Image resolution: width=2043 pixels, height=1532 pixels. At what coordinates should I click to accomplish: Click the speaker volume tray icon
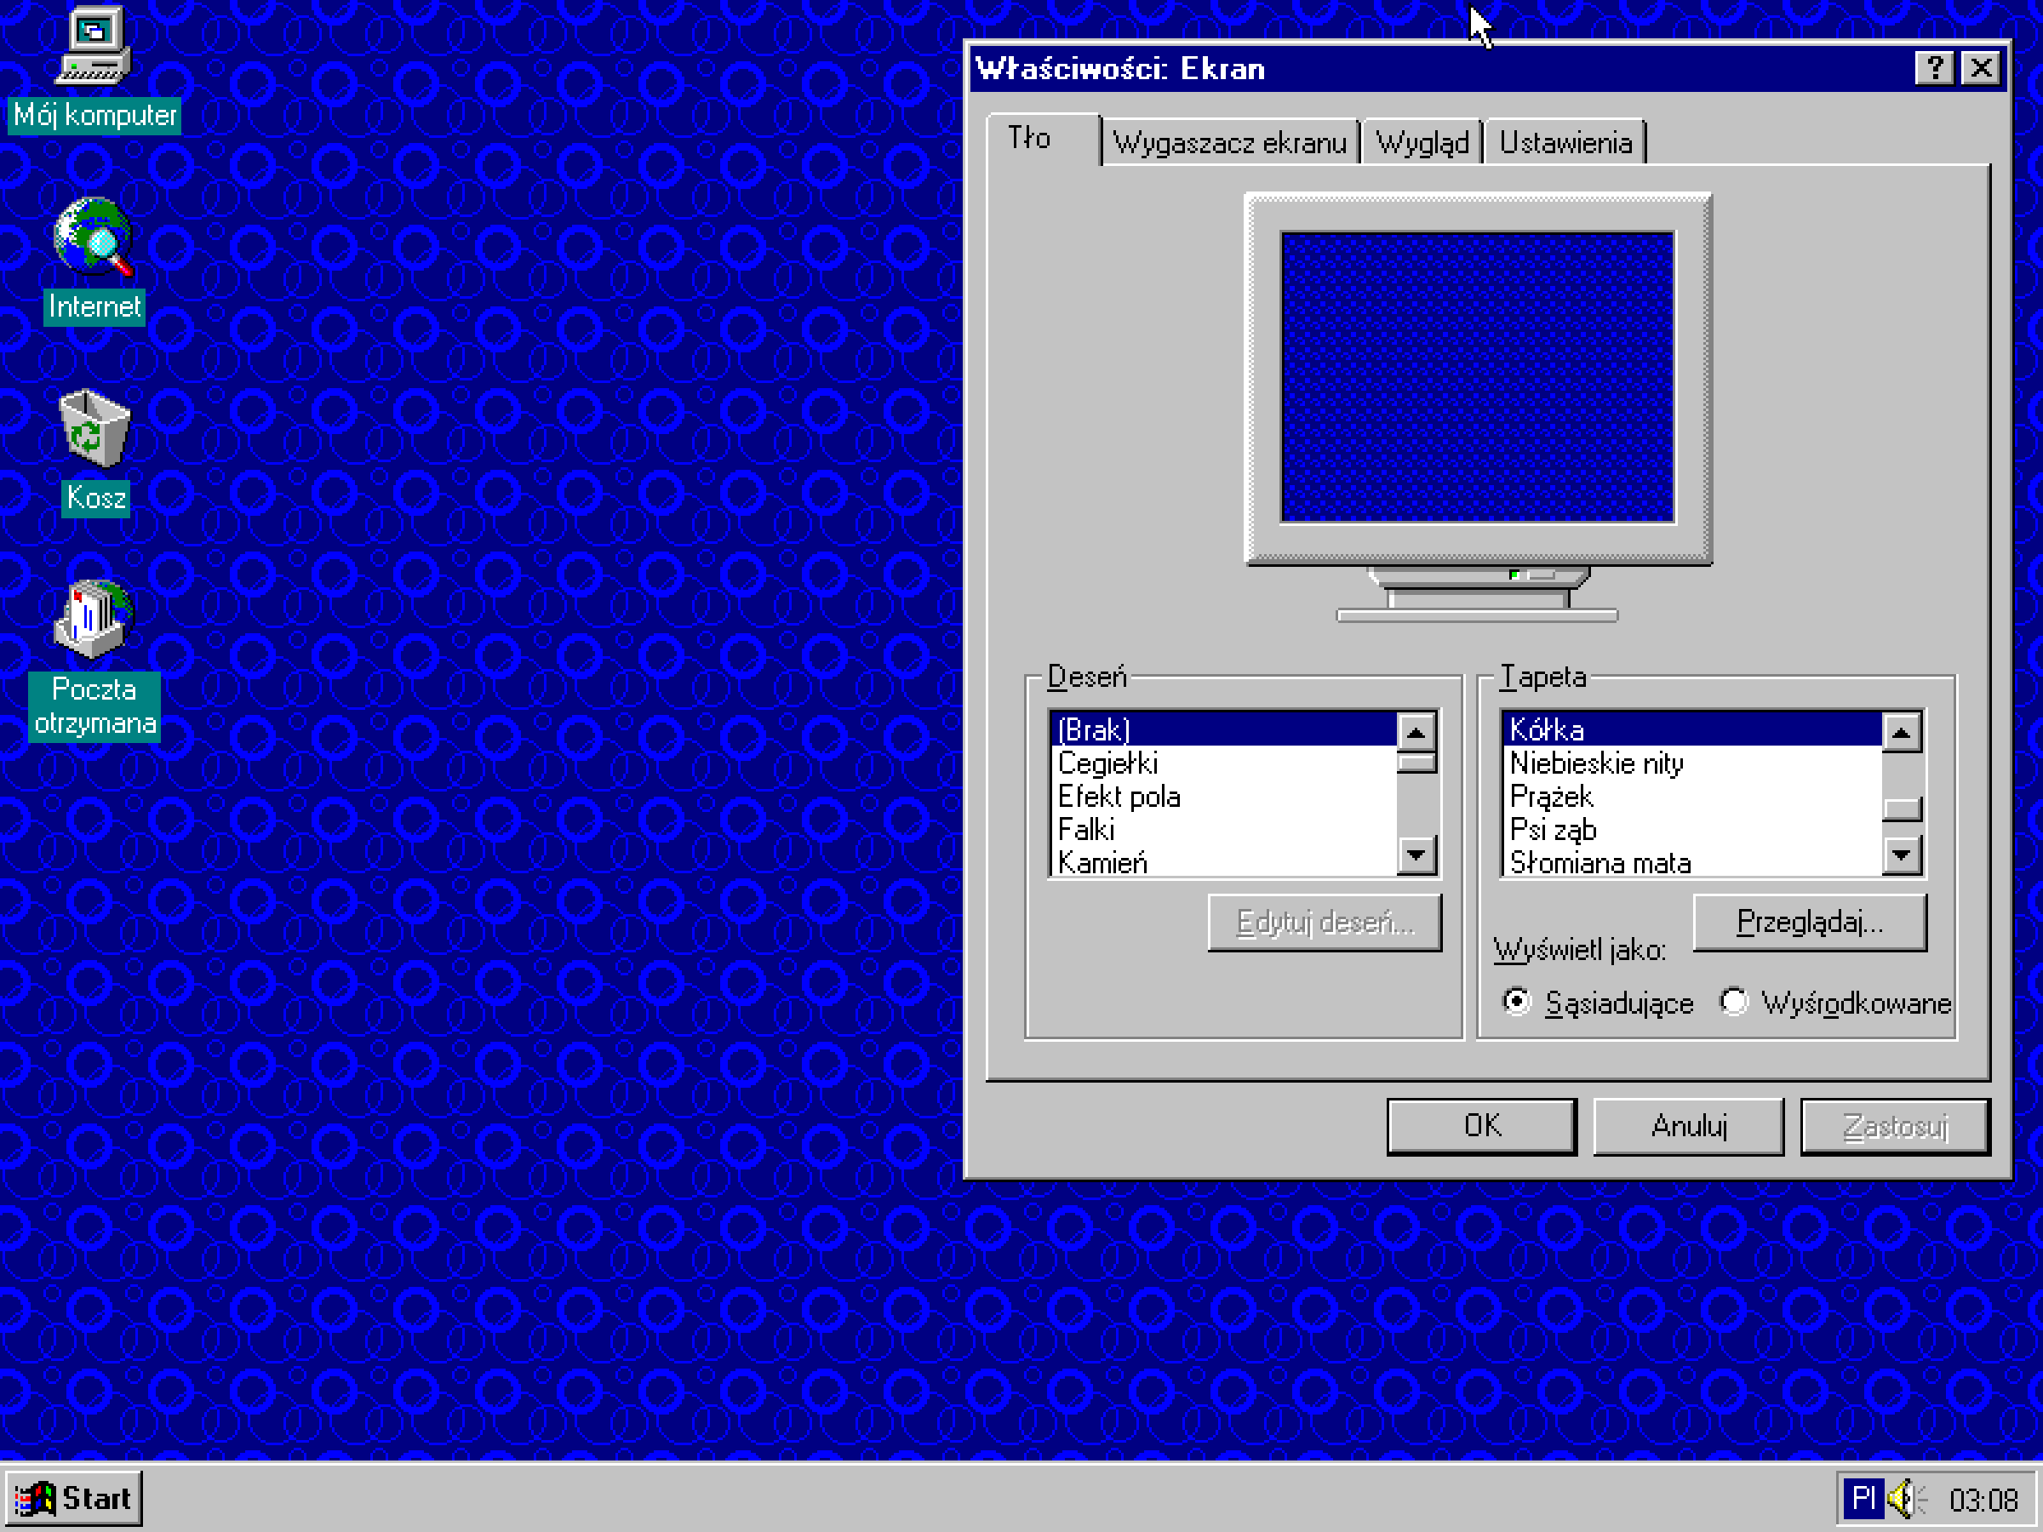point(1903,1498)
